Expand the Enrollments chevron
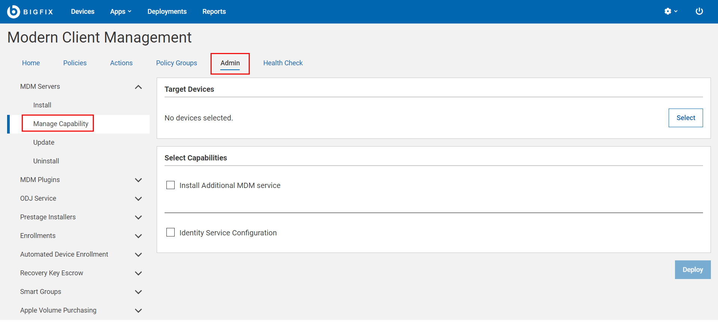 138,236
